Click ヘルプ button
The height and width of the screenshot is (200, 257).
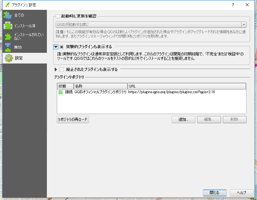tap(242, 193)
